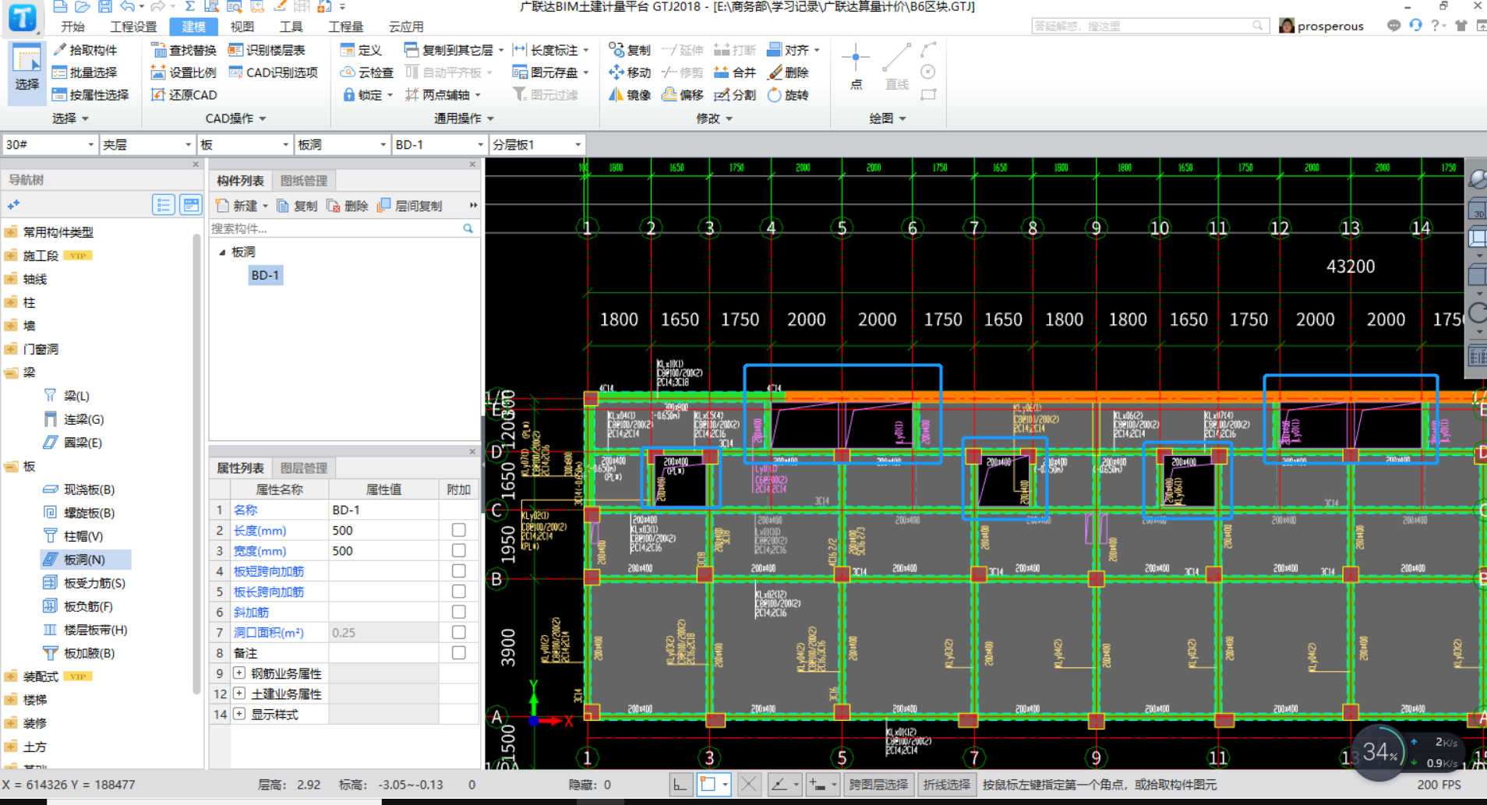Select the 直线 line drawing tool
The width and height of the screenshot is (1487, 805).
896,67
